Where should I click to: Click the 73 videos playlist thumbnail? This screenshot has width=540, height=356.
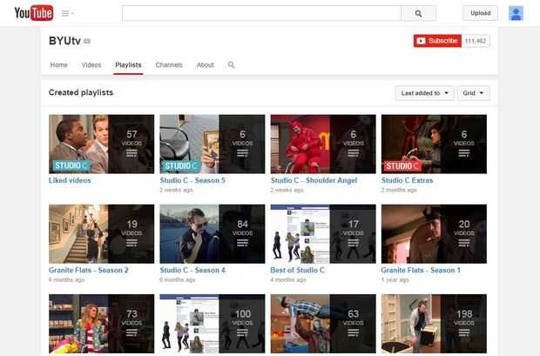101,324
